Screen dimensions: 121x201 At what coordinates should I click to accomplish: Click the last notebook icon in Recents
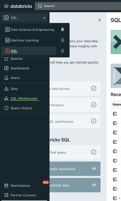[115, 198]
